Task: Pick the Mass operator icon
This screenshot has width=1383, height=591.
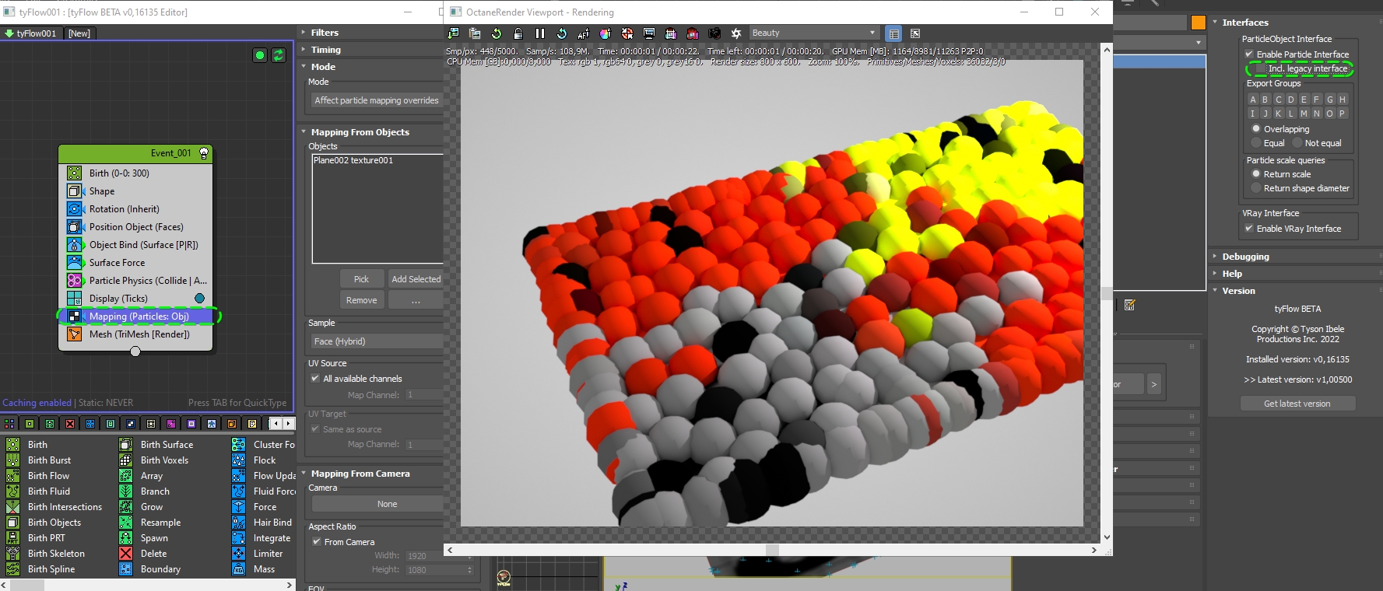Action: point(239,568)
